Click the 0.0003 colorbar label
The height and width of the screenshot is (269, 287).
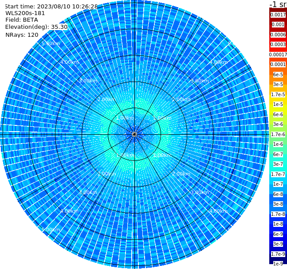(x=278, y=44)
